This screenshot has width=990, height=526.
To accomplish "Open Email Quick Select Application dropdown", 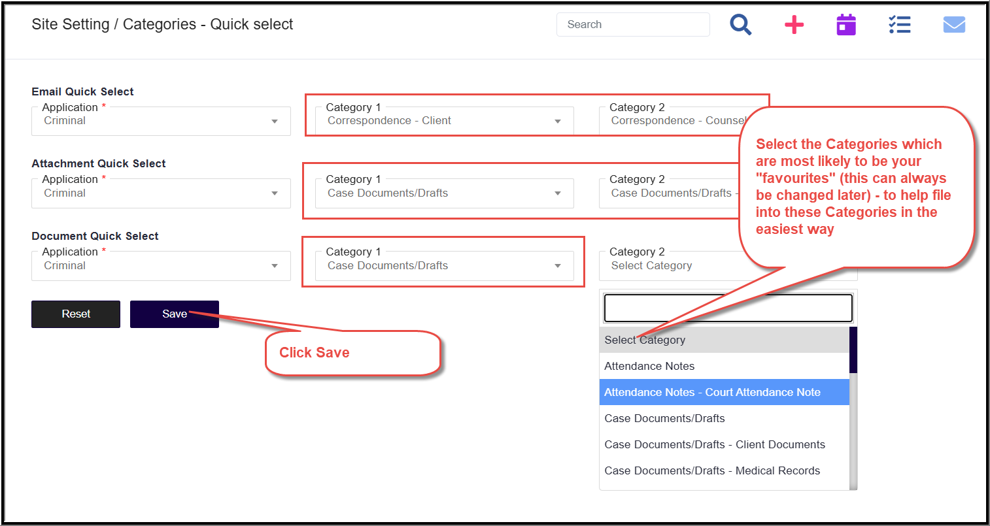I will coord(161,121).
